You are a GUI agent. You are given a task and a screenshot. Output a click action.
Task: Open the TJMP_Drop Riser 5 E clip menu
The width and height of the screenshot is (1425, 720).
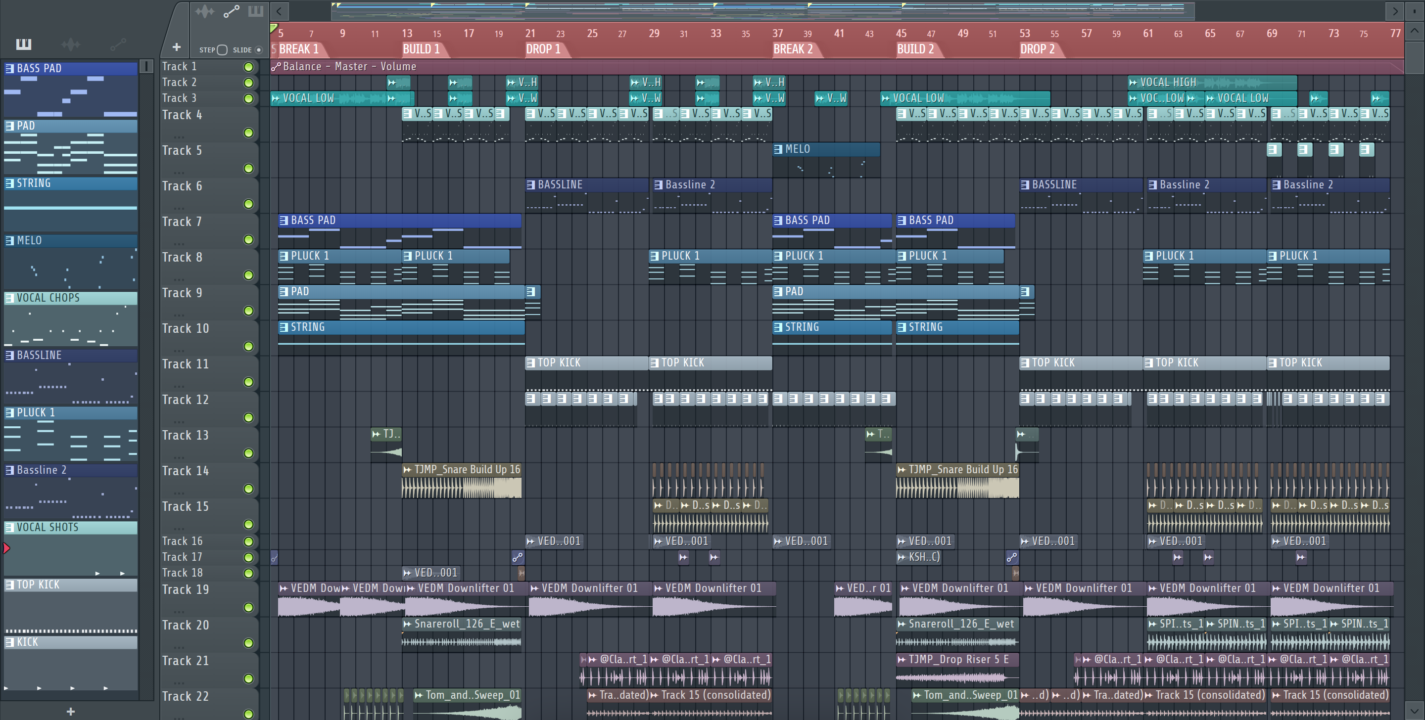902,659
